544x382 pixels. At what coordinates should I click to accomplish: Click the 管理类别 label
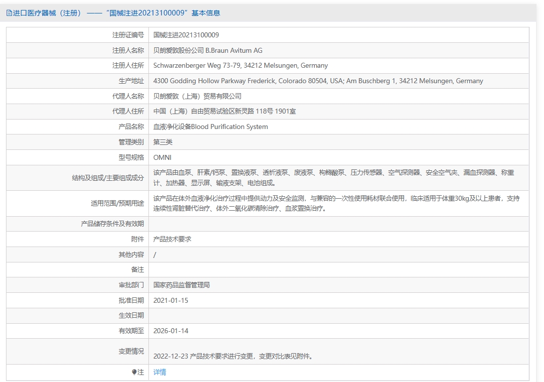pos(131,142)
